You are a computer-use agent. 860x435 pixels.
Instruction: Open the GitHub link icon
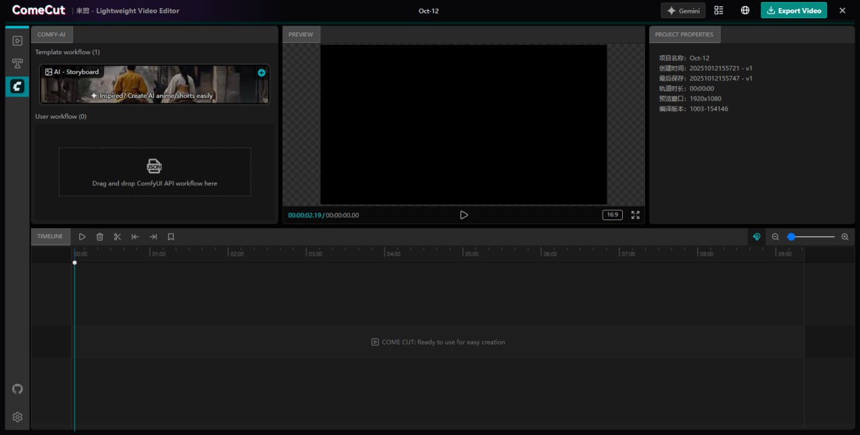[17, 389]
